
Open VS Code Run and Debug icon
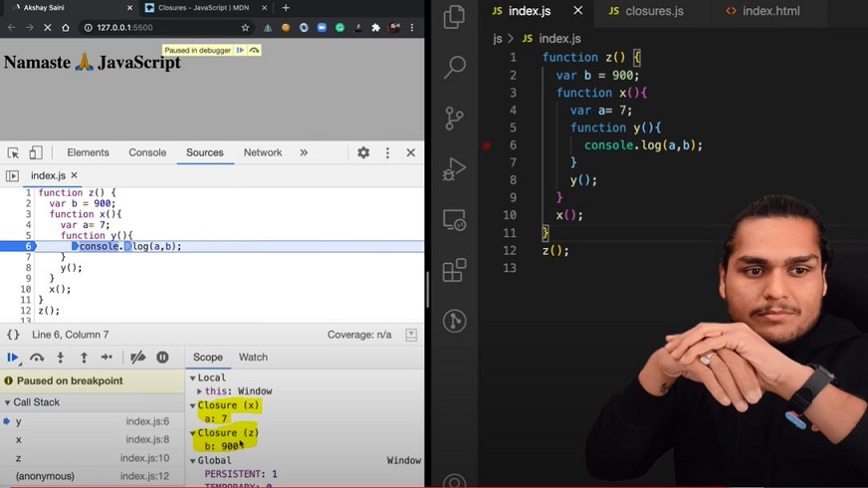pyautogui.click(x=455, y=169)
